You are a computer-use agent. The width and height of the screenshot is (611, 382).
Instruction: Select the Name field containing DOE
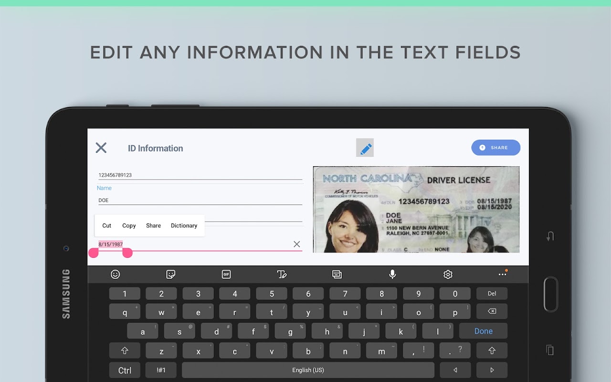click(200, 200)
